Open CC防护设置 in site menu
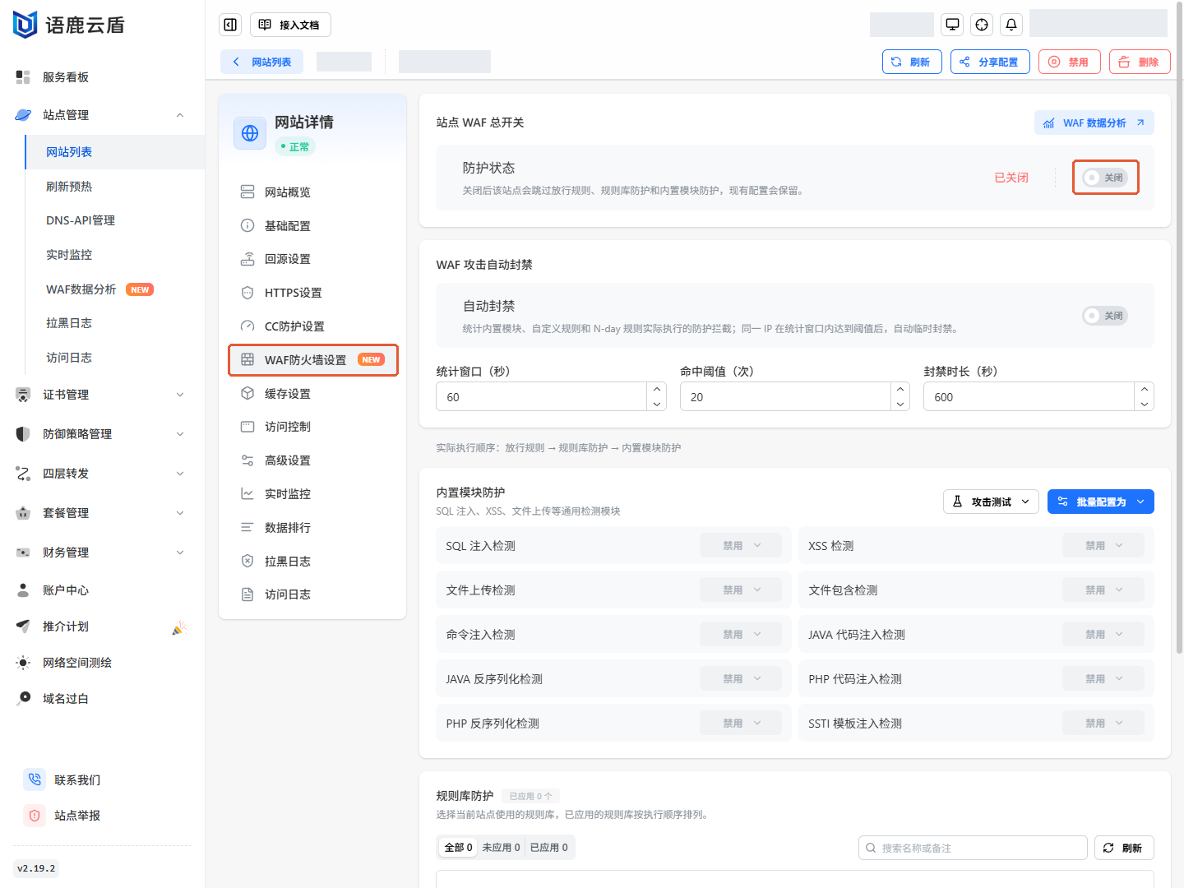The image size is (1184, 888). click(313, 326)
